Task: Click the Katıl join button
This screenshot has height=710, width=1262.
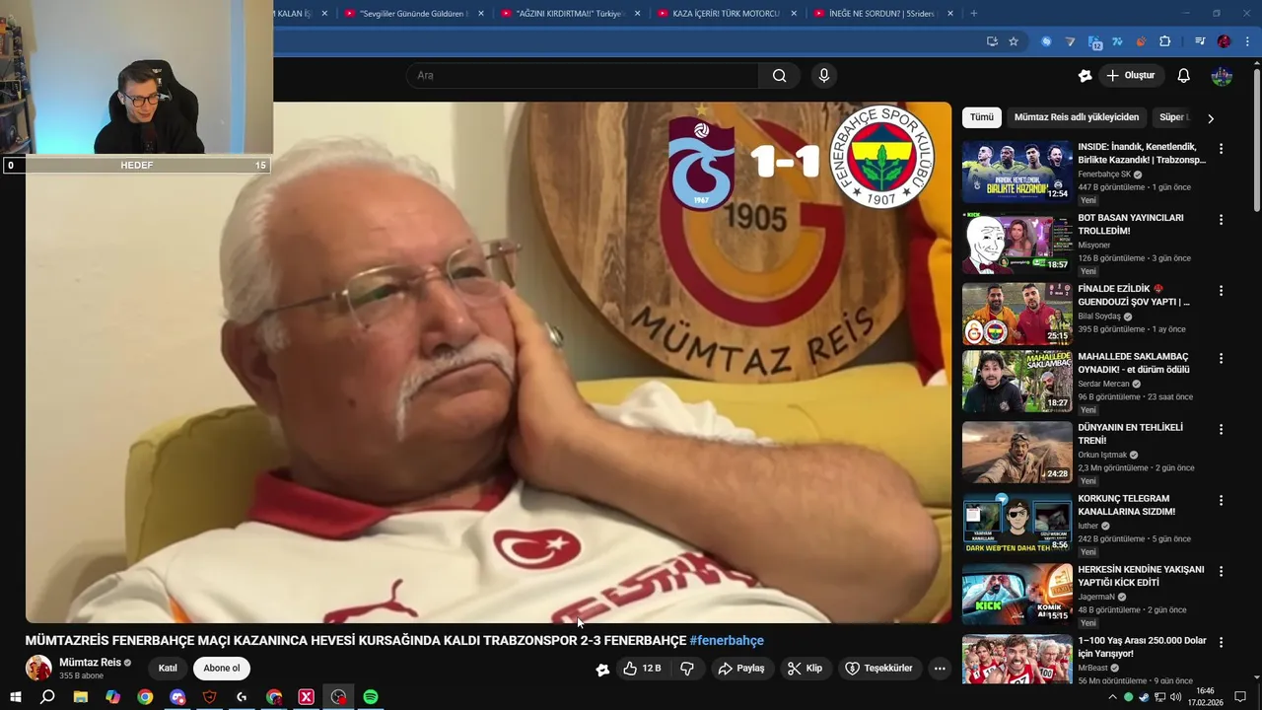Action: point(168,669)
